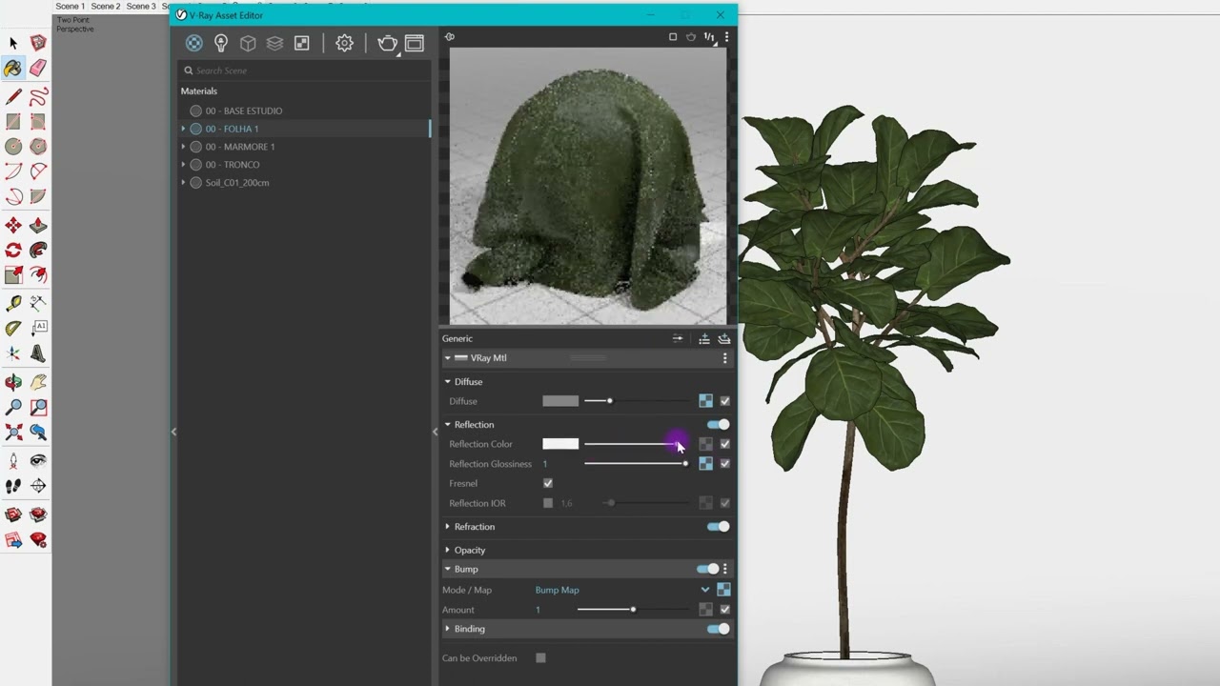Open V-Ray settings gear icon

point(344,43)
